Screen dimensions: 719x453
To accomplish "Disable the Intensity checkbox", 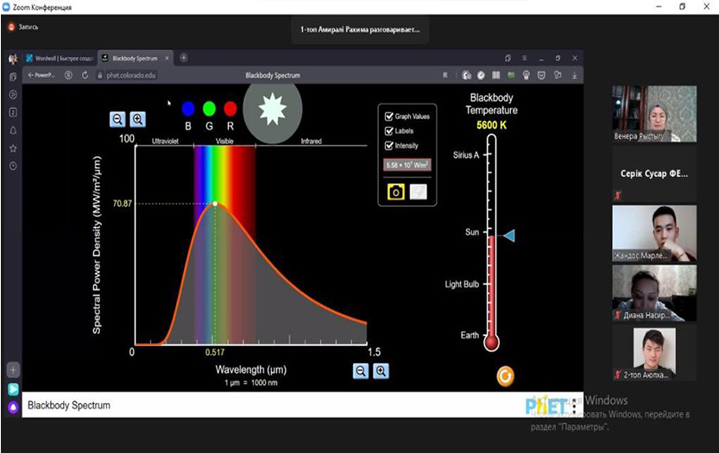I will point(389,146).
